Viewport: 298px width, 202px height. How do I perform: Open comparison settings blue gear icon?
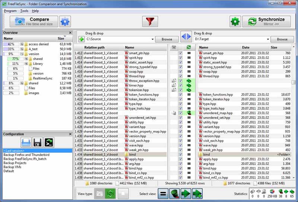pos(65,22)
